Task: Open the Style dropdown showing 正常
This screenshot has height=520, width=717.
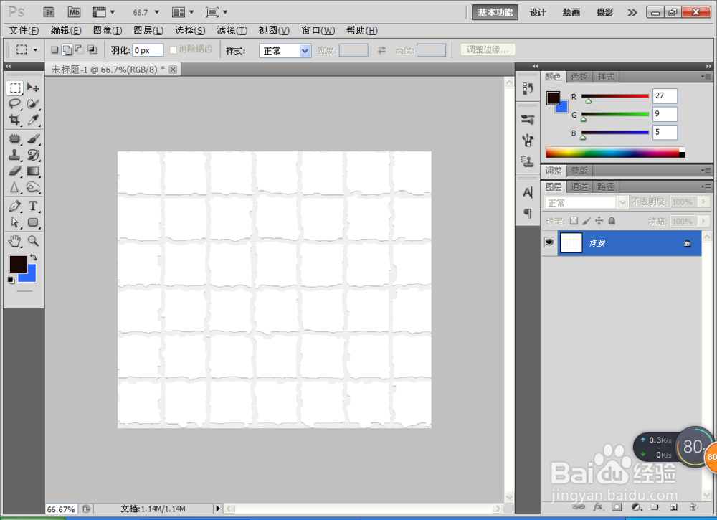Action: click(x=285, y=51)
